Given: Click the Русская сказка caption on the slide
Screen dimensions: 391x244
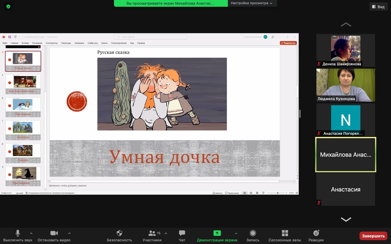Looking at the screenshot, I should (113, 52).
